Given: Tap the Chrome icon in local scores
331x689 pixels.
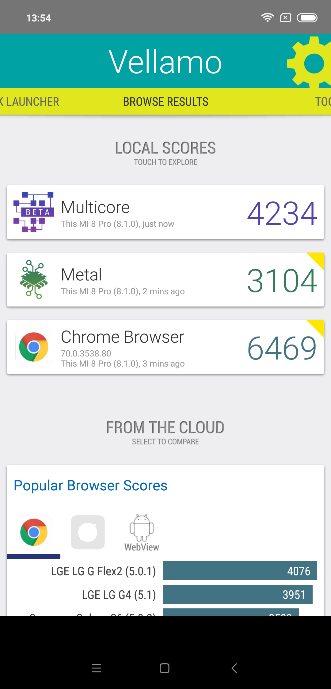Looking at the screenshot, I should pyautogui.click(x=34, y=347).
